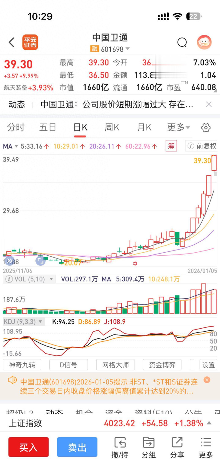Viewport: 220px width, 476px height.
Task: Tap the 分享 share icon
Action: [177, 447]
